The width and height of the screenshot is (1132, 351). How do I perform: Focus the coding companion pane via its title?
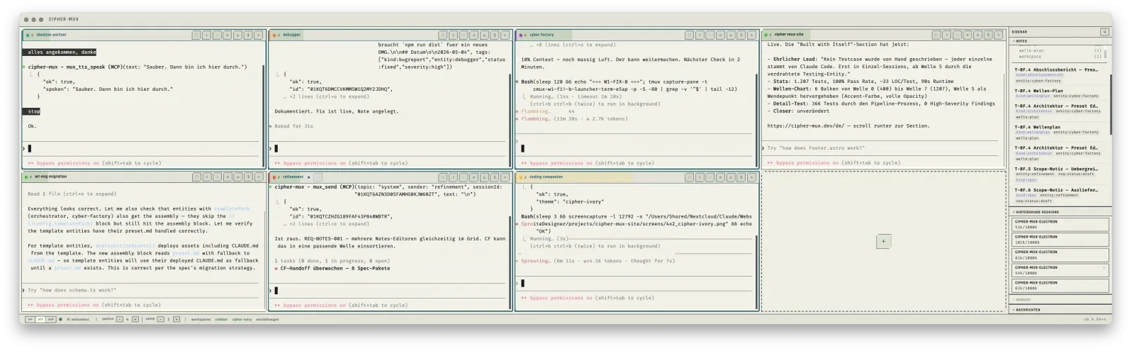coord(545,177)
